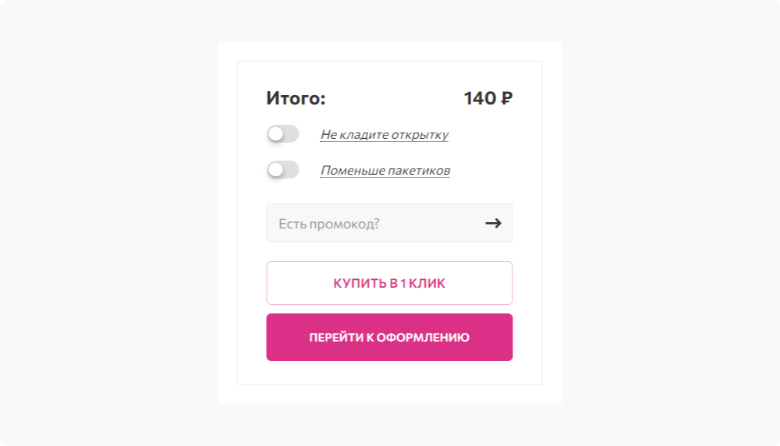The width and height of the screenshot is (780, 446).
Task: Click the number 140 in the total
Action: [x=480, y=99]
